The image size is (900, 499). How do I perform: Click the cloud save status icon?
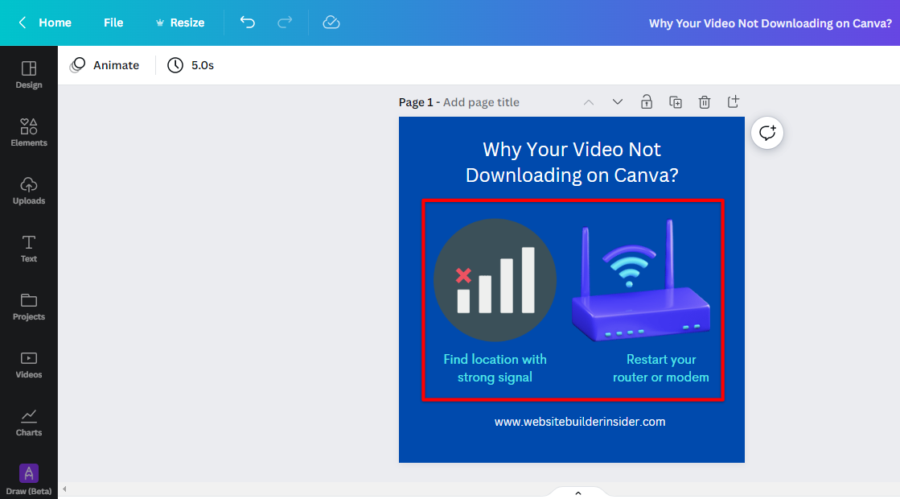[331, 23]
